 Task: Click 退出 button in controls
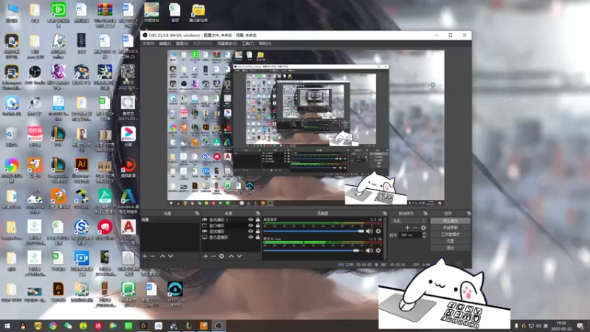451,248
